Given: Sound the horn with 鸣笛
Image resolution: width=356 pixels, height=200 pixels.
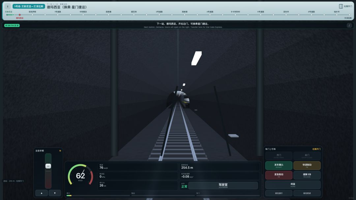Looking at the screenshot, I should [x=293, y=185].
